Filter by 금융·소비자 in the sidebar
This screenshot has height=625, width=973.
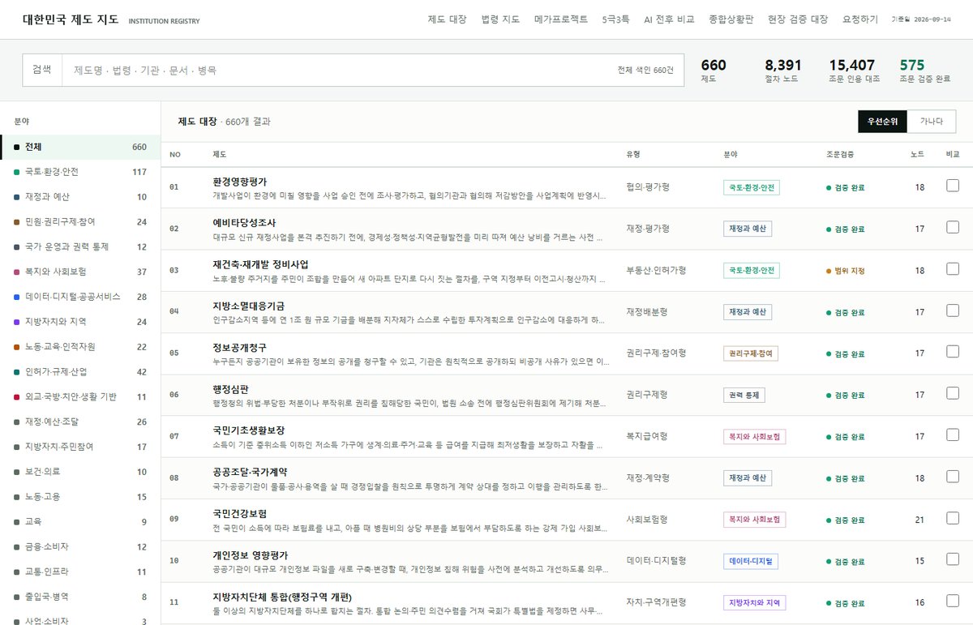pyautogui.click(x=80, y=546)
